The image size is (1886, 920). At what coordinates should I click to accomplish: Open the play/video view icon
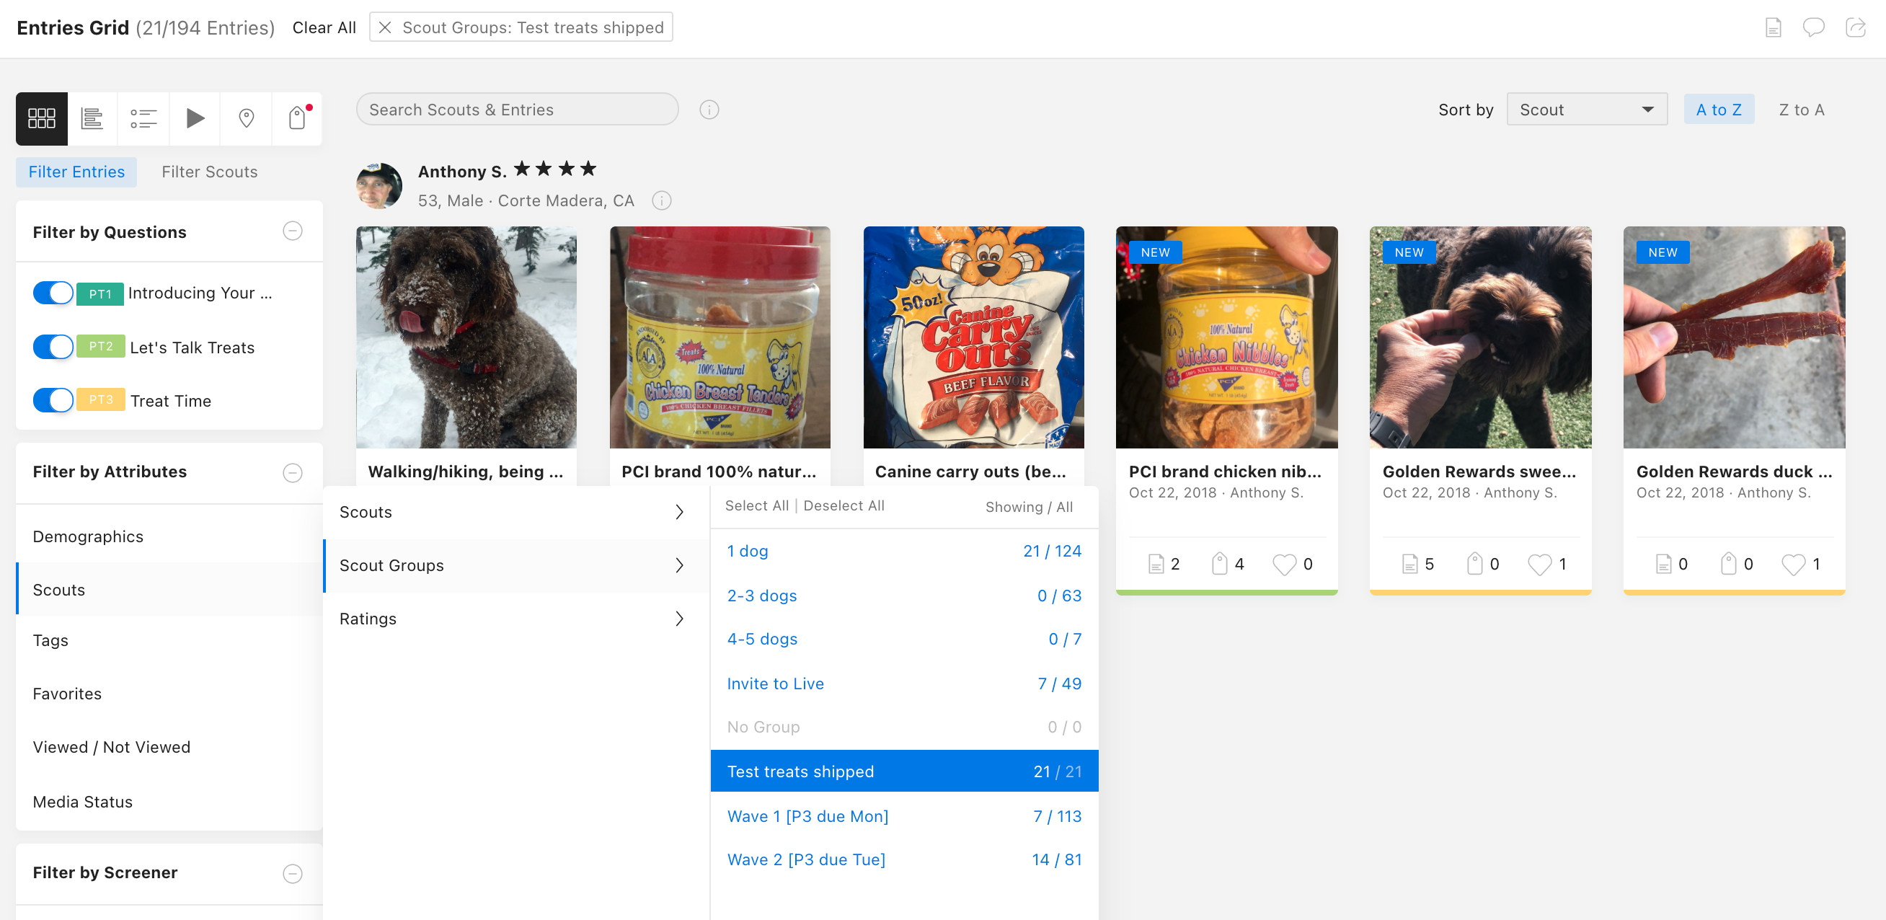click(195, 119)
